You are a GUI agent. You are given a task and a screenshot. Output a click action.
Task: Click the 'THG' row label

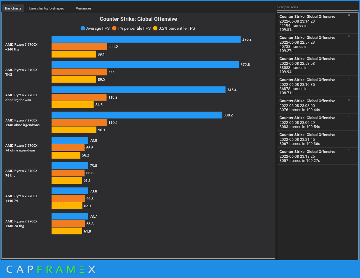[x=21, y=72]
